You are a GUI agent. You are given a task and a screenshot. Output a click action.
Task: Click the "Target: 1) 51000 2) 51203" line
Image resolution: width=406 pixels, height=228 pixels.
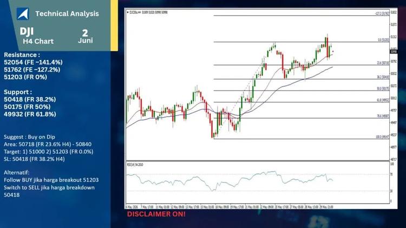(48, 152)
